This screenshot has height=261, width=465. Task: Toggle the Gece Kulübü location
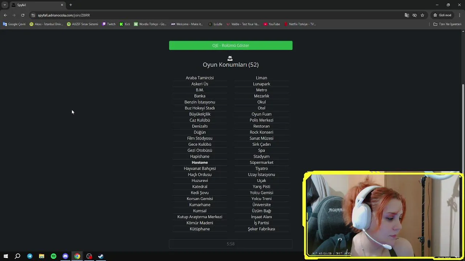200,144
